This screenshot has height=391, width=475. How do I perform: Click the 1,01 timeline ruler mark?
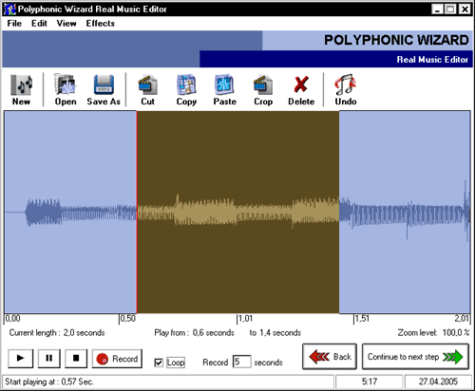tap(245, 319)
